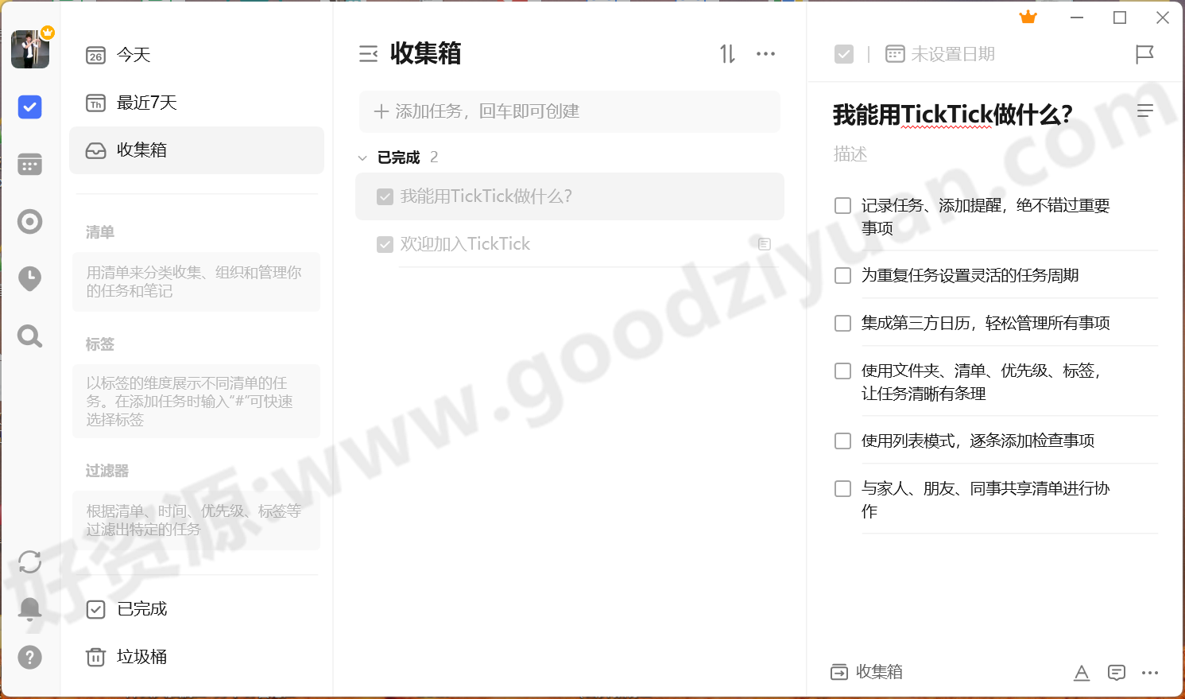Collapse the 已完成 section
The width and height of the screenshot is (1185, 699).
tap(362, 157)
